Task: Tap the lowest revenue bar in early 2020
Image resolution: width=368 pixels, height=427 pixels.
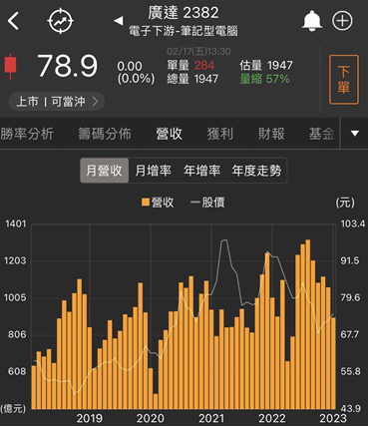Action: pos(156,401)
